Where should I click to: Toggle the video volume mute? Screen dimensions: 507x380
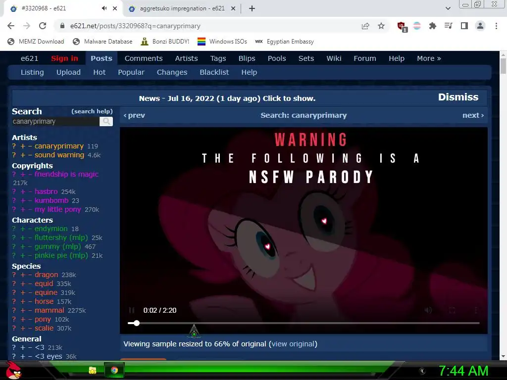pyautogui.click(x=428, y=310)
